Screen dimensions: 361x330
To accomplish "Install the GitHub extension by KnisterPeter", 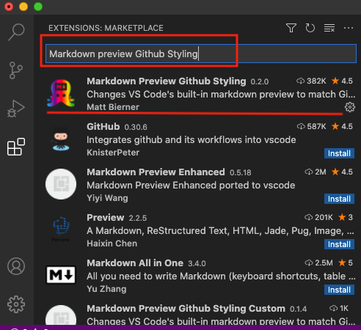I will (339, 153).
